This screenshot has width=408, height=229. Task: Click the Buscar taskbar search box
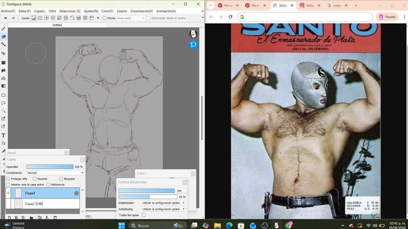[x=158, y=225]
